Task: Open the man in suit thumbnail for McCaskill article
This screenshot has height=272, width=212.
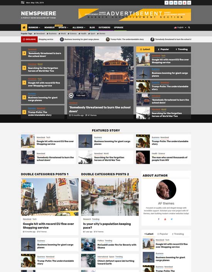Action: pos(88,245)
